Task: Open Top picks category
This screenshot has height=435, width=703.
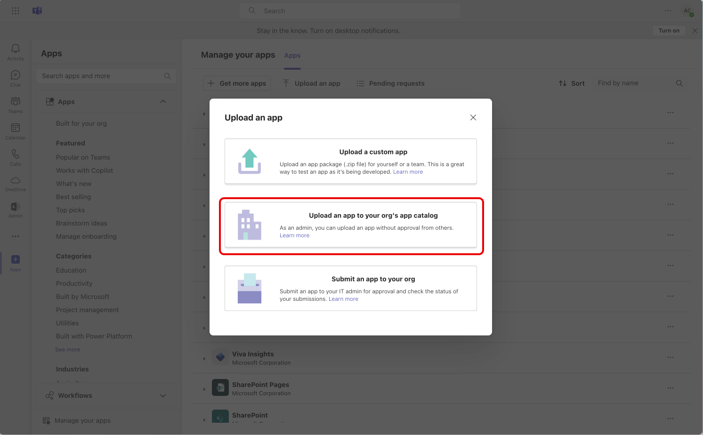Action: [71, 210]
